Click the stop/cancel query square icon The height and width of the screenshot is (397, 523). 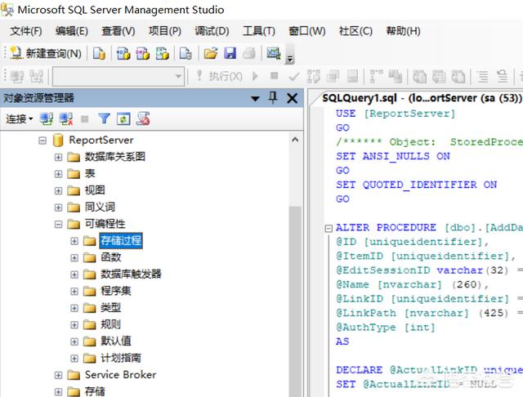275,76
